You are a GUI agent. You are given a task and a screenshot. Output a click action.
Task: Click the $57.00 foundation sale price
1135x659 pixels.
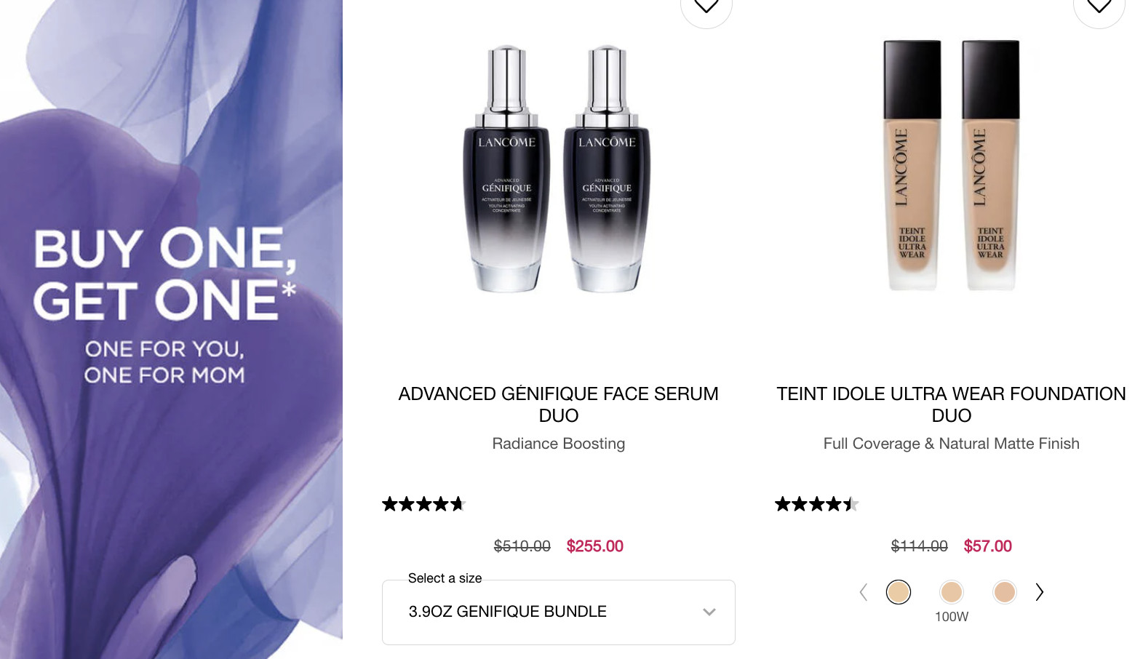(x=988, y=546)
